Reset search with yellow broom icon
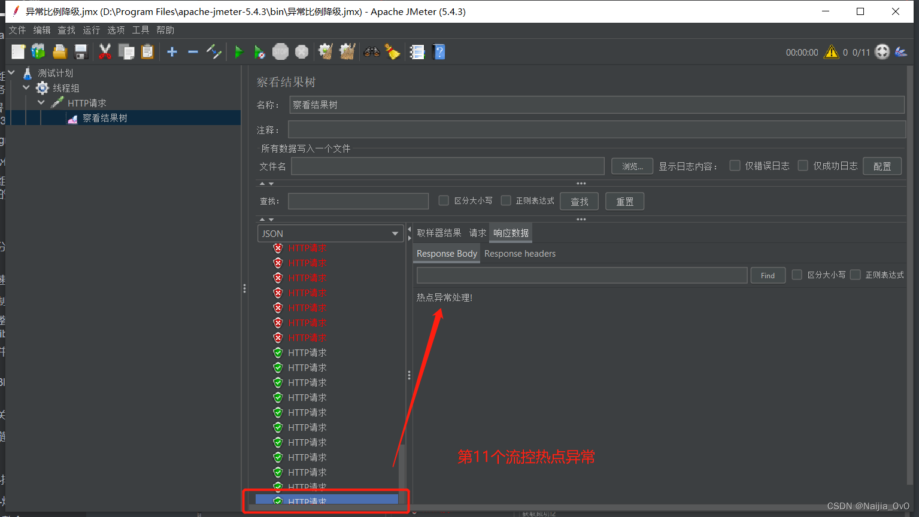The height and width of the screenshot is (517, 919). pyautogui.click(x=393, y=52)
